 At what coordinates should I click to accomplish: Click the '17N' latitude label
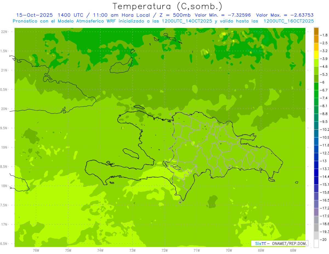pos(4,224)
